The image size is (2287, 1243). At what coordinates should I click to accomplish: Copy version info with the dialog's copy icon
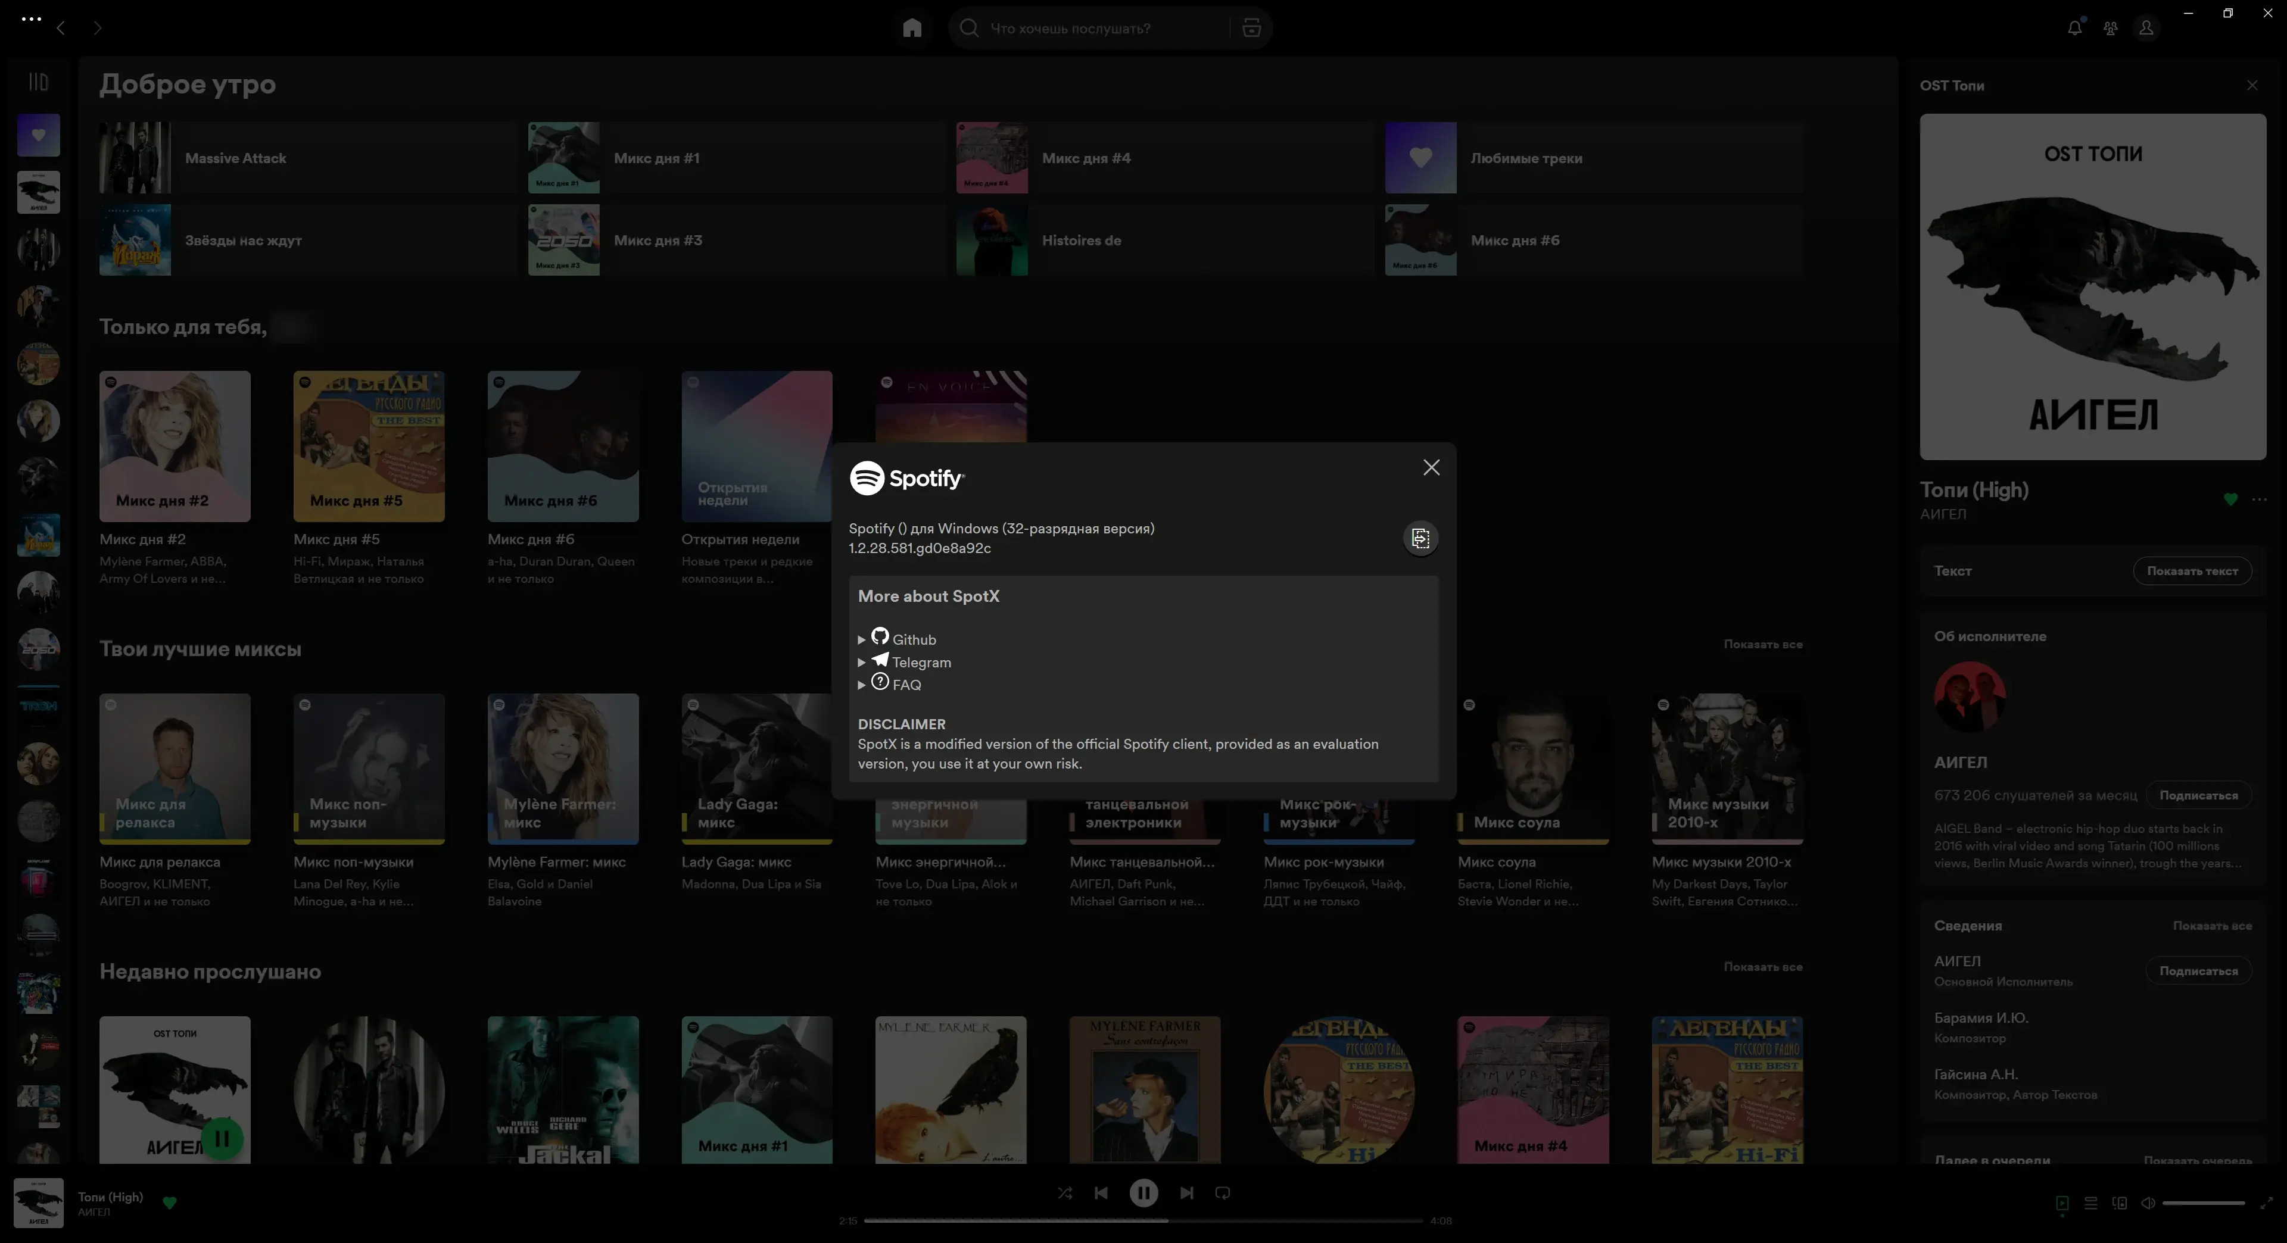point(1420,538)
